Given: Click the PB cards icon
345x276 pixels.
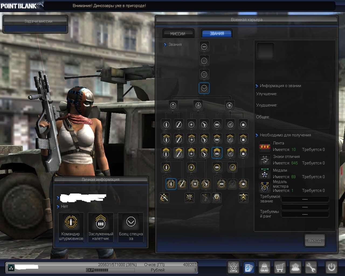Looking at the screenshot, I should tap(249, 267).
